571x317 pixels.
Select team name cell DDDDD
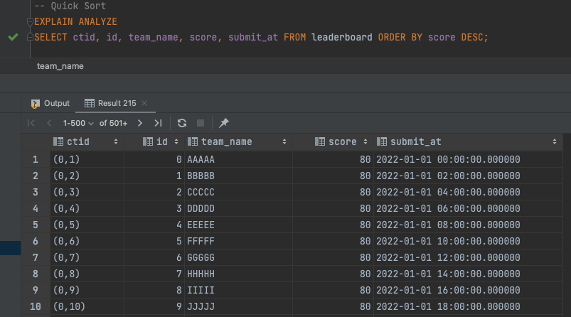(238, 208)
